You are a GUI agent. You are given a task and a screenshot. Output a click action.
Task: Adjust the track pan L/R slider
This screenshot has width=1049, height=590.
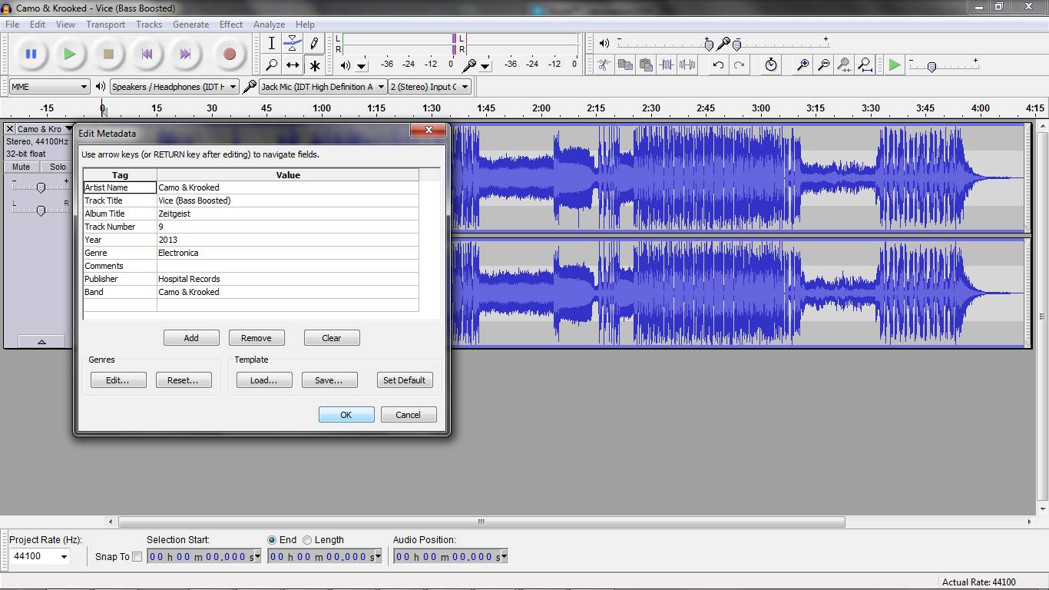(41, 210)
